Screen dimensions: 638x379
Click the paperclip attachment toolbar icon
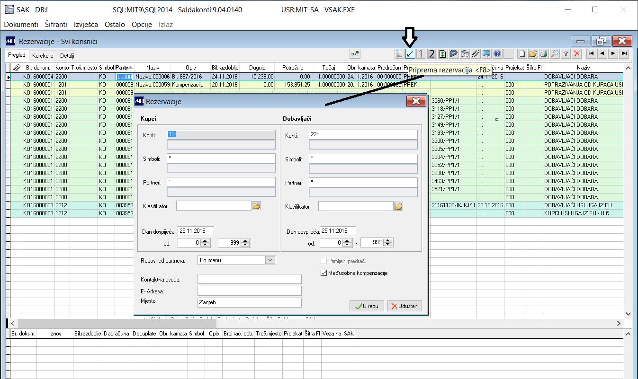475,53
